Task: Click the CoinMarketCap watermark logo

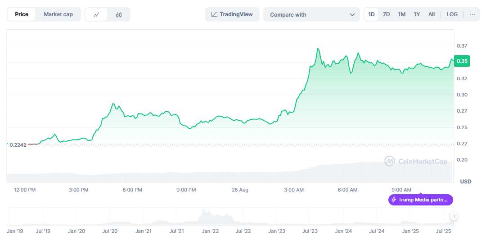Action: click(416, 161)
